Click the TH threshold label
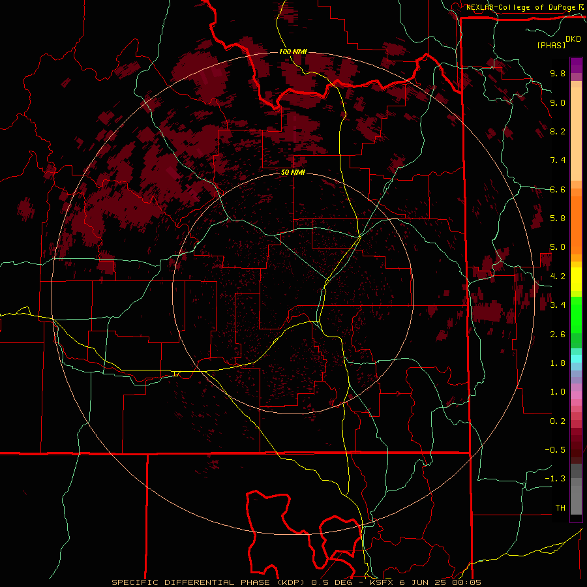This screenshot has width=587, height=587. [560, 508]
